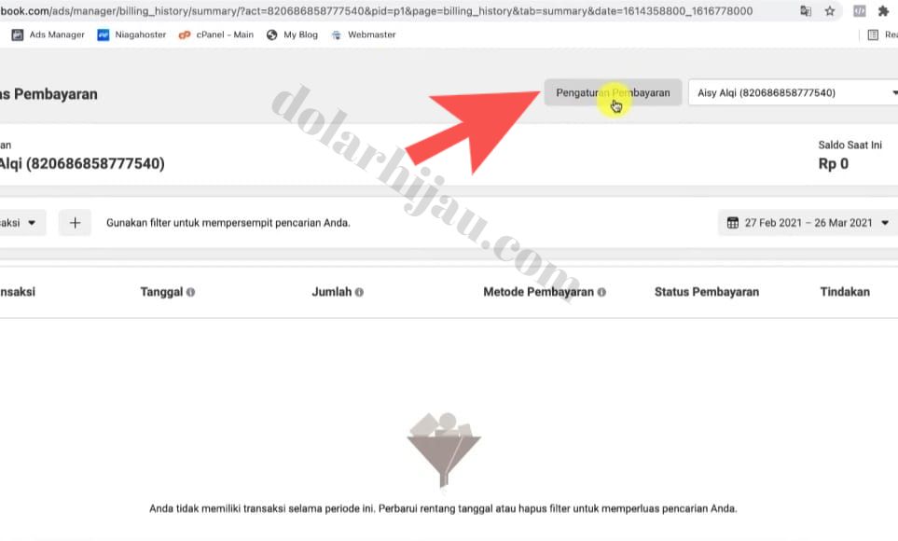Open the 27 Feb 2021 date range picker
Screen dimensions: 898x541
808,223
